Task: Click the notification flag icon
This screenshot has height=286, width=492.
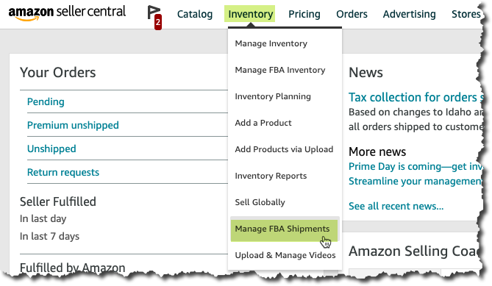Action: (154, 16)
